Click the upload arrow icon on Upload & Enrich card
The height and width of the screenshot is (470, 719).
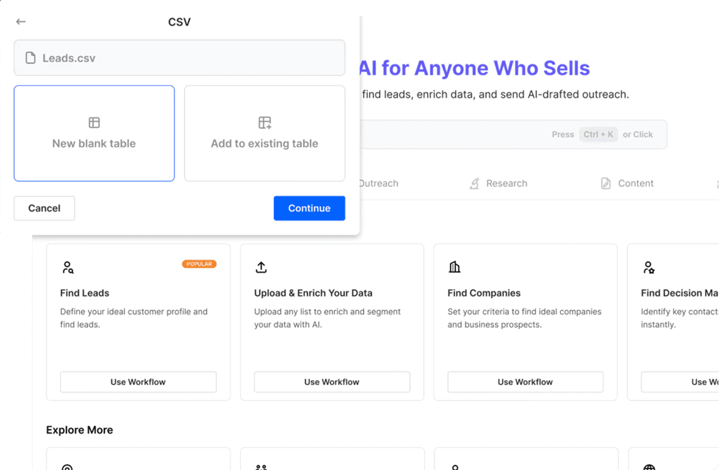(261, 267)
